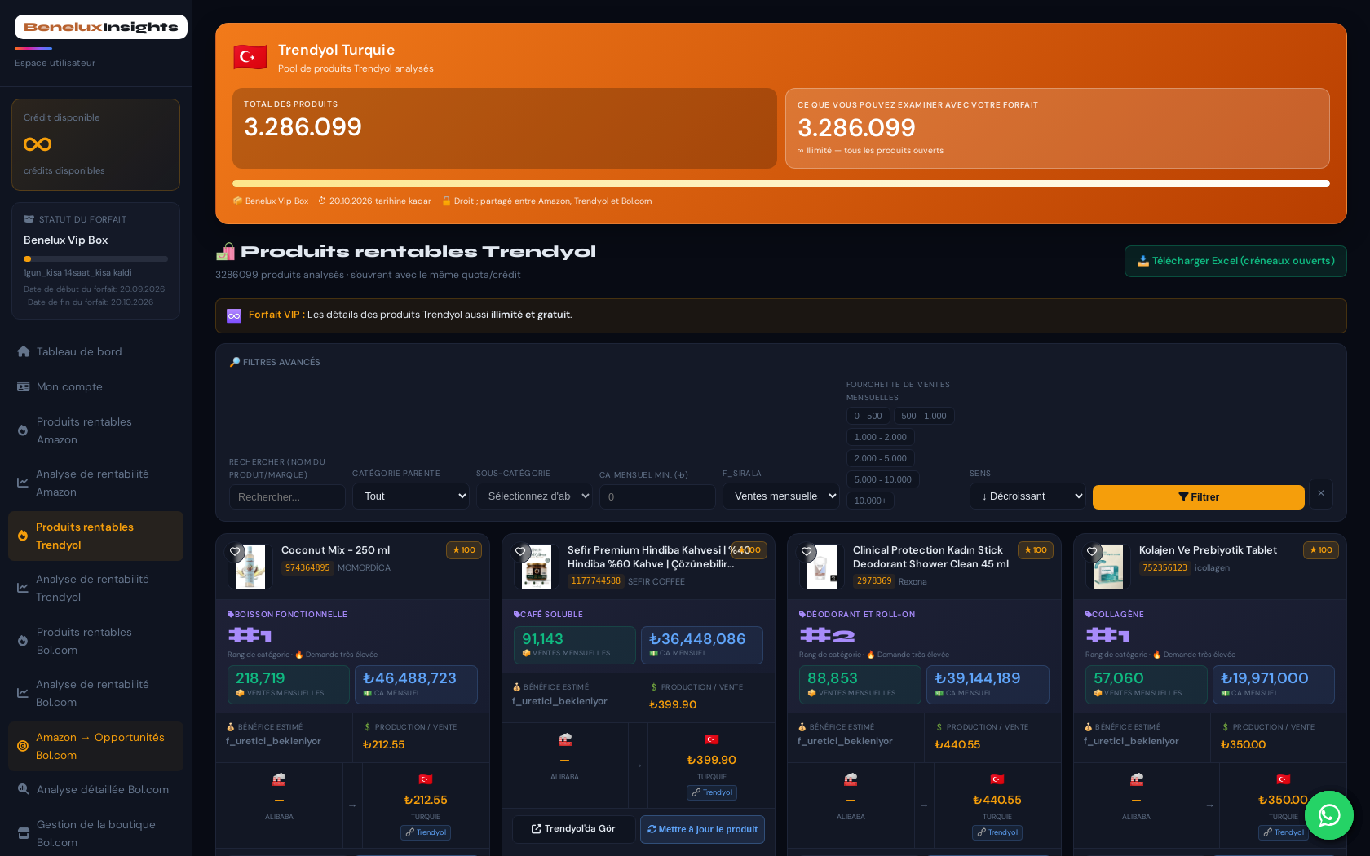Click Coconut Mix 100 star score badge
The width and height of the screenshot is (1370, 856).
(x=464, y=550)
